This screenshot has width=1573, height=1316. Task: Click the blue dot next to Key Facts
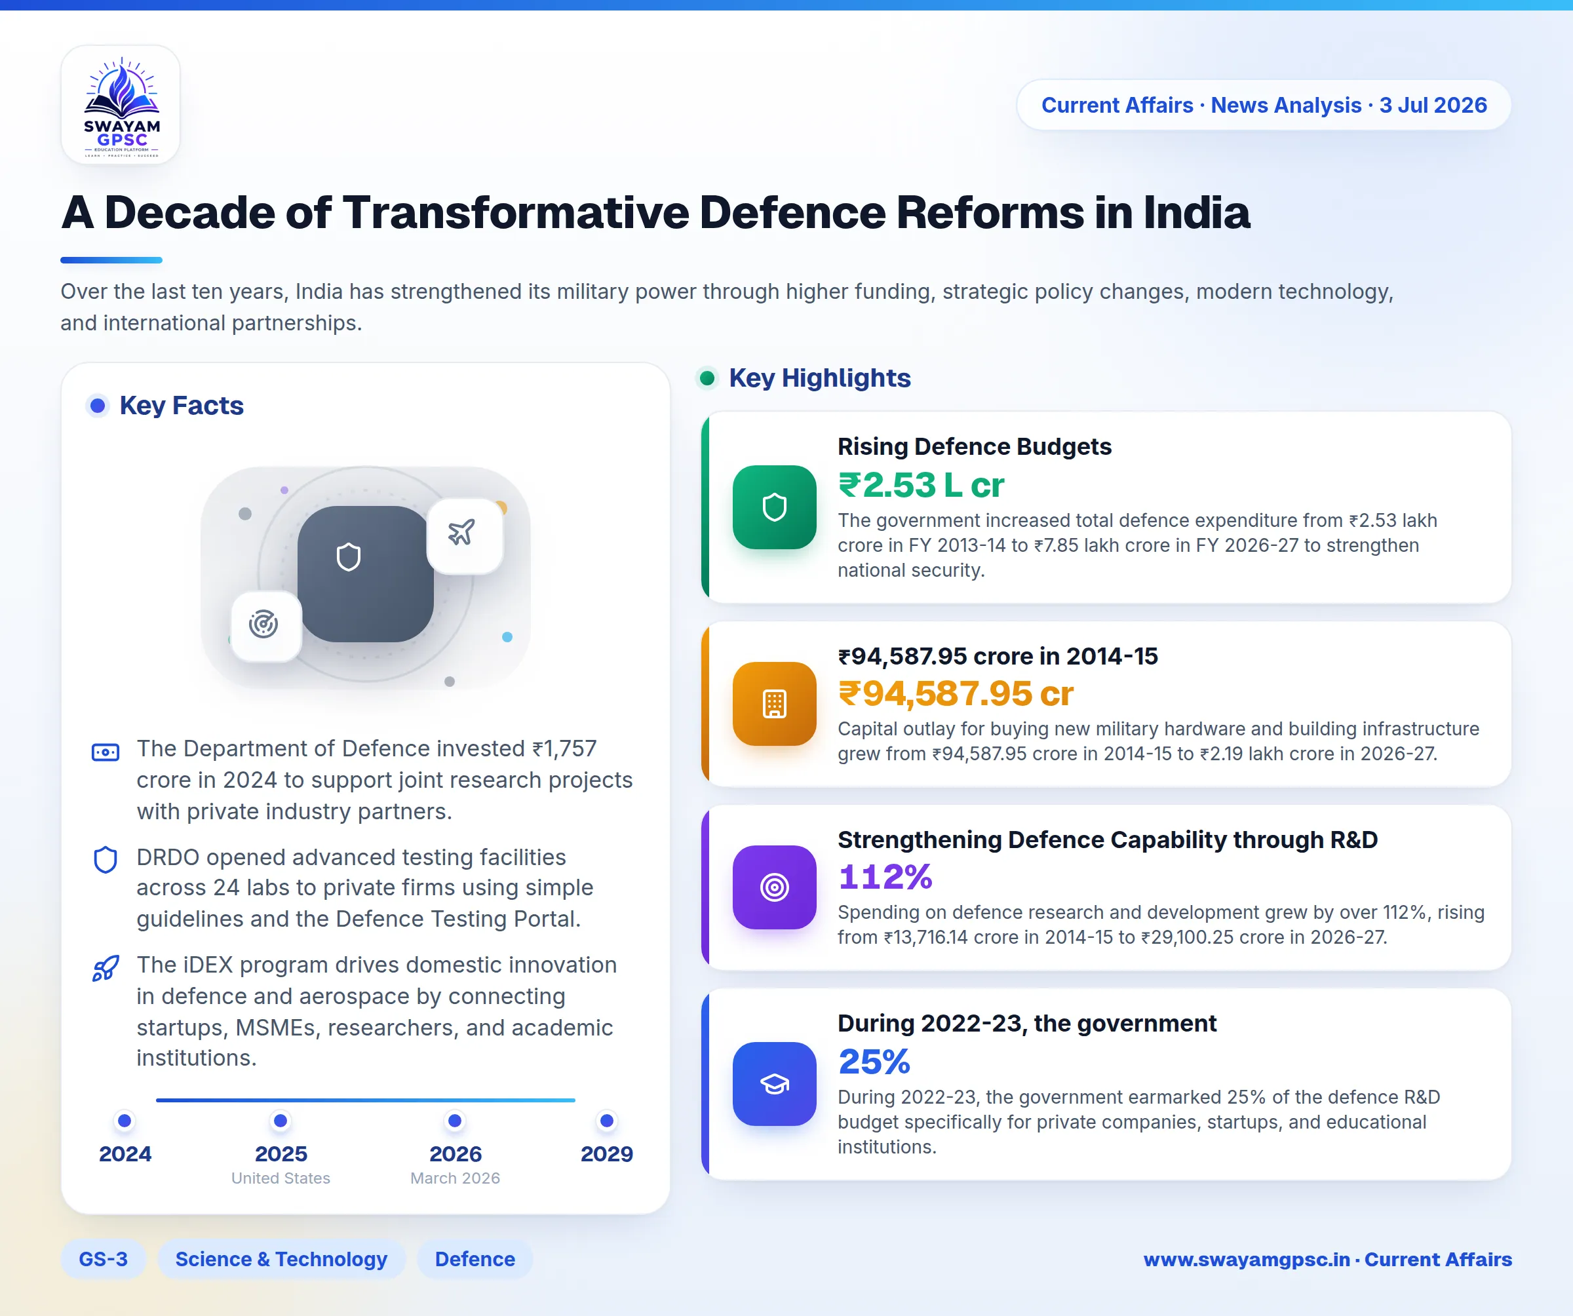pos(98,406)
